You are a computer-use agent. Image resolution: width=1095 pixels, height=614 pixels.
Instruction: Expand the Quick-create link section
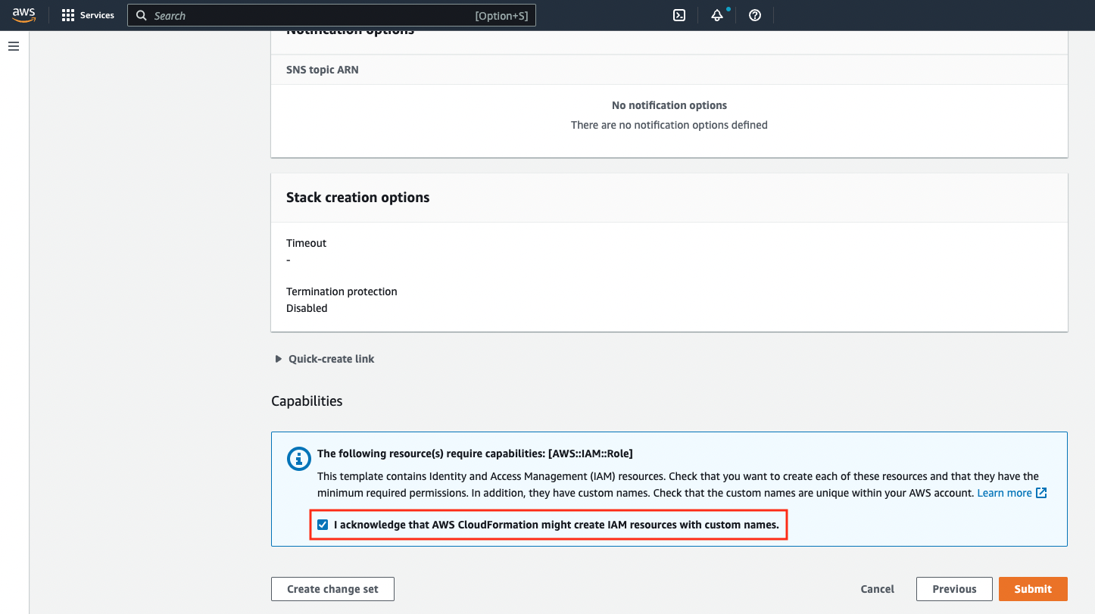pyautogui.click(x=325, y=359)
